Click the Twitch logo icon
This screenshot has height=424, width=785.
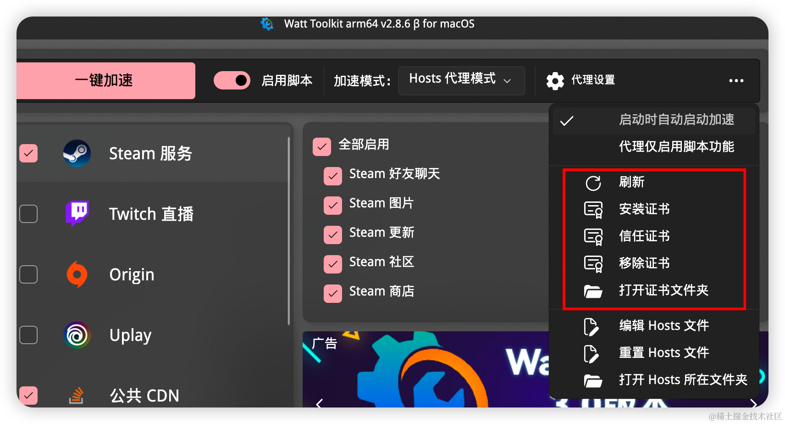click(77, 214)
